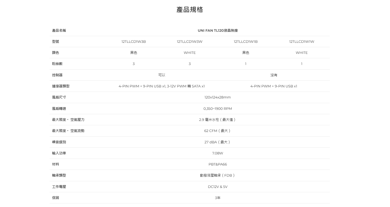Select the 7.08W input power value
The image size is (390, 207).
point(217,153)
